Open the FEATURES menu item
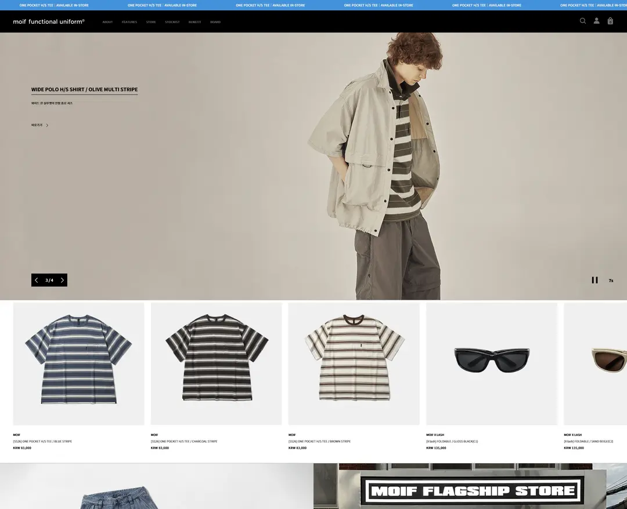The image size is (627, 509). pos(129,22)
